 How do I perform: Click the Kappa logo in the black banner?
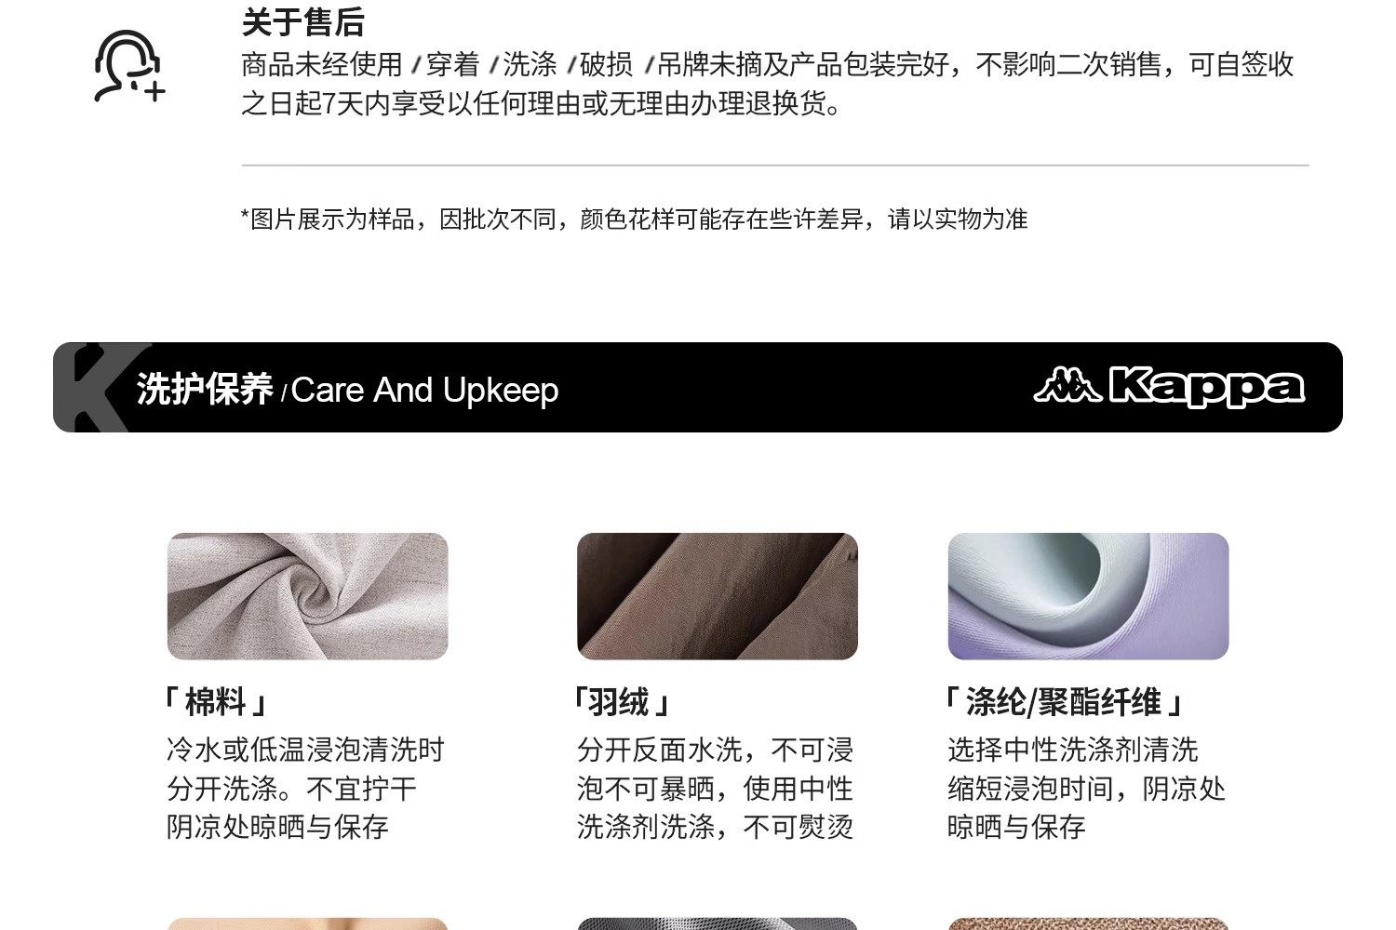point(1169,387)
